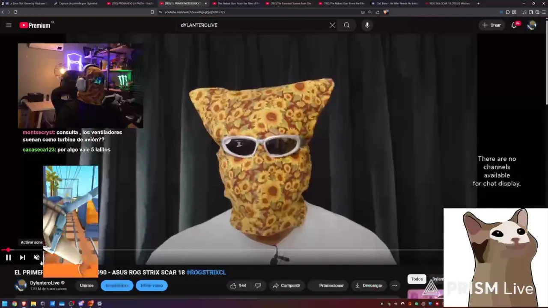Open the DylanteroLive channel avatar
This screenshot has width=548, height=308.
[x=21, y=285]
